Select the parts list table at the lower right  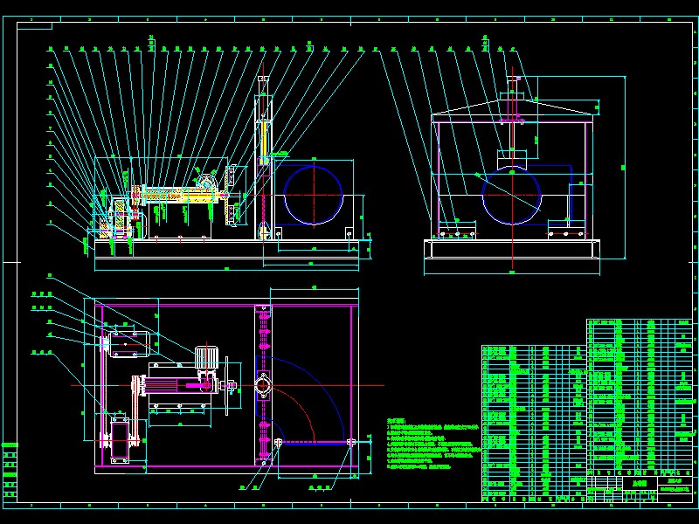click(587, 410)
